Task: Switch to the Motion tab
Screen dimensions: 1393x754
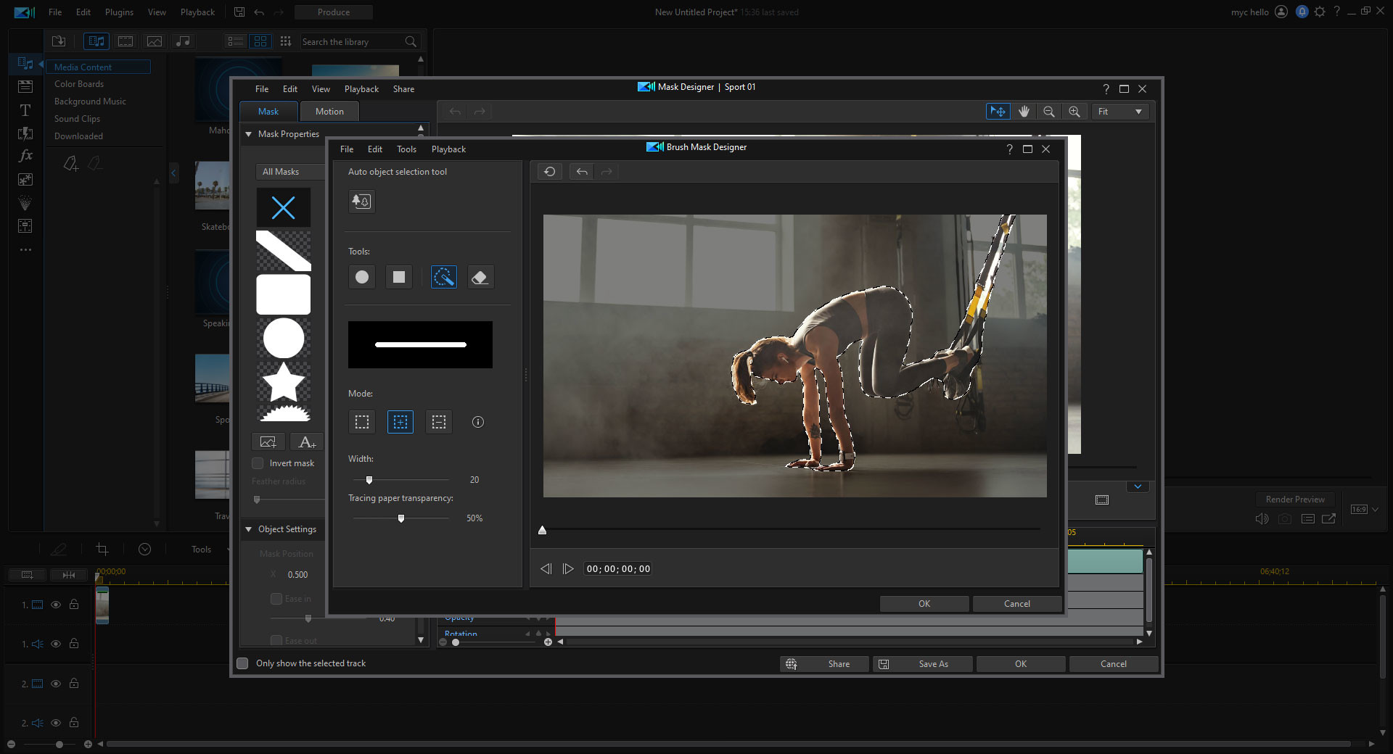Action: [x=329, y=111]
